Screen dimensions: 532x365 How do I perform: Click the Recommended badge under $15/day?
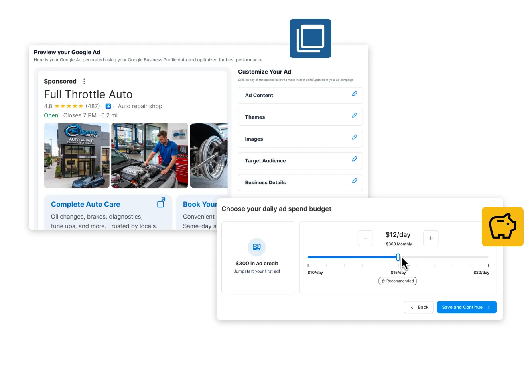397,281
